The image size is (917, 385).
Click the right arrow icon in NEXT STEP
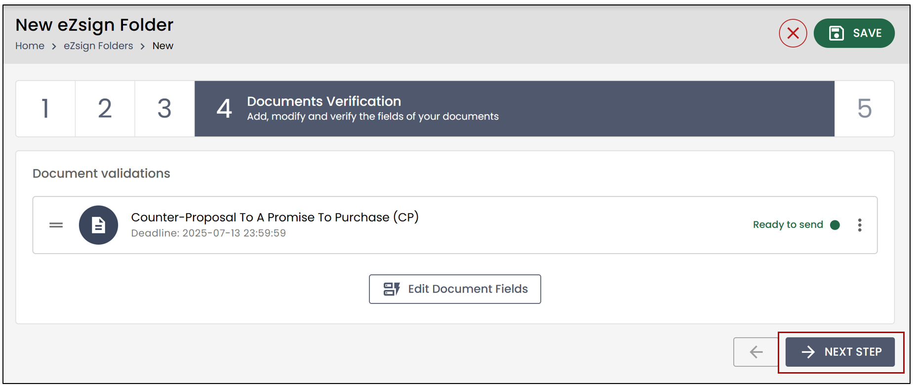pos(808,352)
